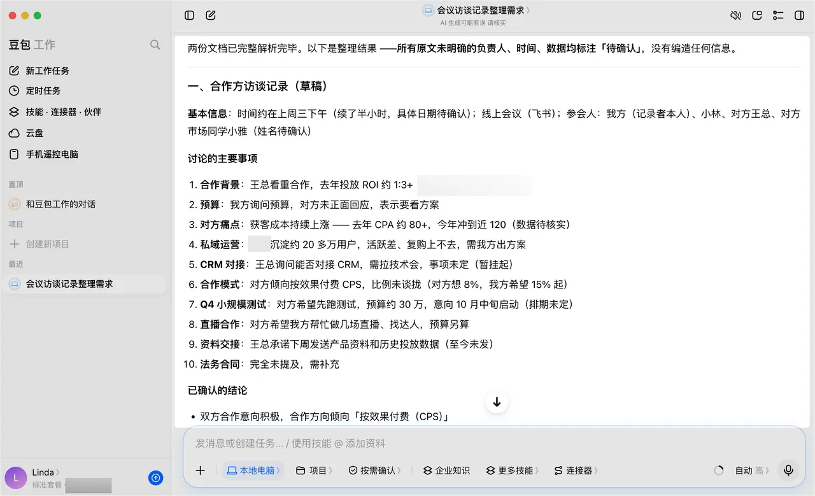Expand the 按需确认 confirmation mode selector
The height and width of the screenshot is (496, 815).
click(374, 471)
